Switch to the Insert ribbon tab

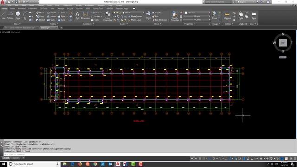coord(13,9)
